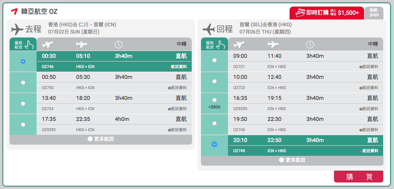Click return date 07月06日 THU text
This screenshot has height=189, width=394.
tap(265, 32)
